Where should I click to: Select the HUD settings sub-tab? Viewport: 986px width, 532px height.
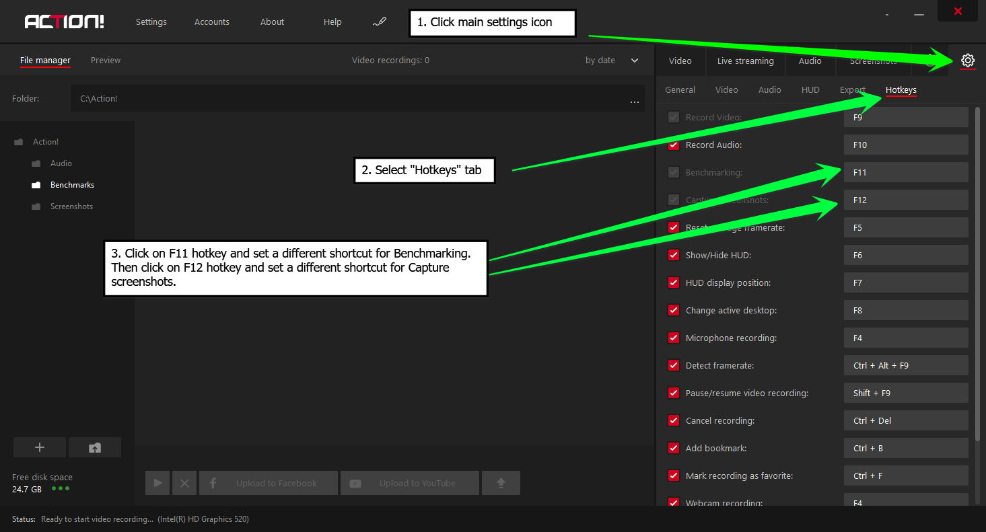(810, 90)
